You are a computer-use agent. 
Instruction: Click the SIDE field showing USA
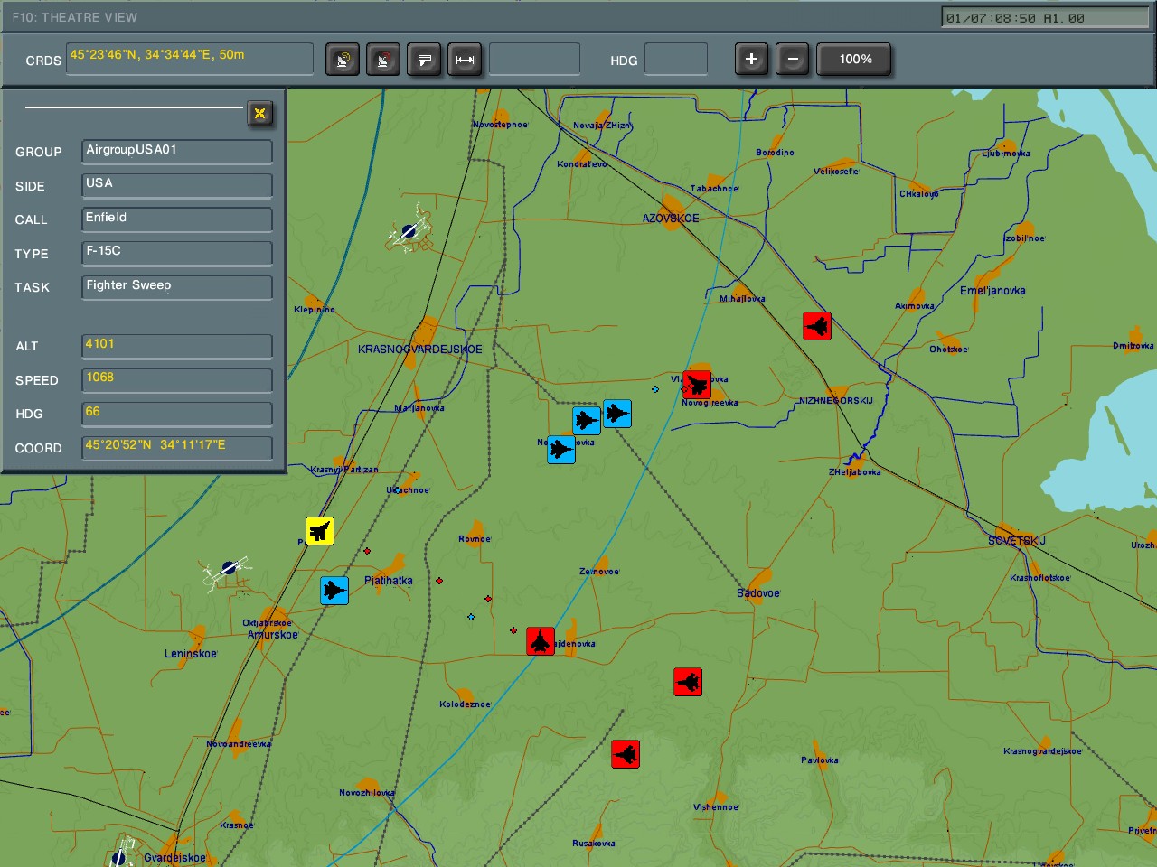pyautogui.click(x=177, y=185)
